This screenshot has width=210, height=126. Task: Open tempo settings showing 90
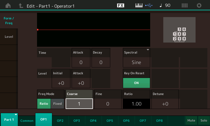pos(165,6)
